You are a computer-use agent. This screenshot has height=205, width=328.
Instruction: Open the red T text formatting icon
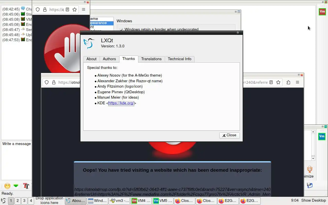coord(26,186)
